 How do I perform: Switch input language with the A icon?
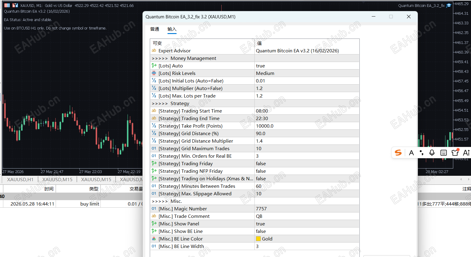pyautogui.click(x=411, y=153)
